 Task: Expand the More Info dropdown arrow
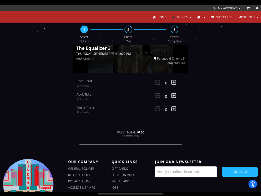(x=257, y=17)
